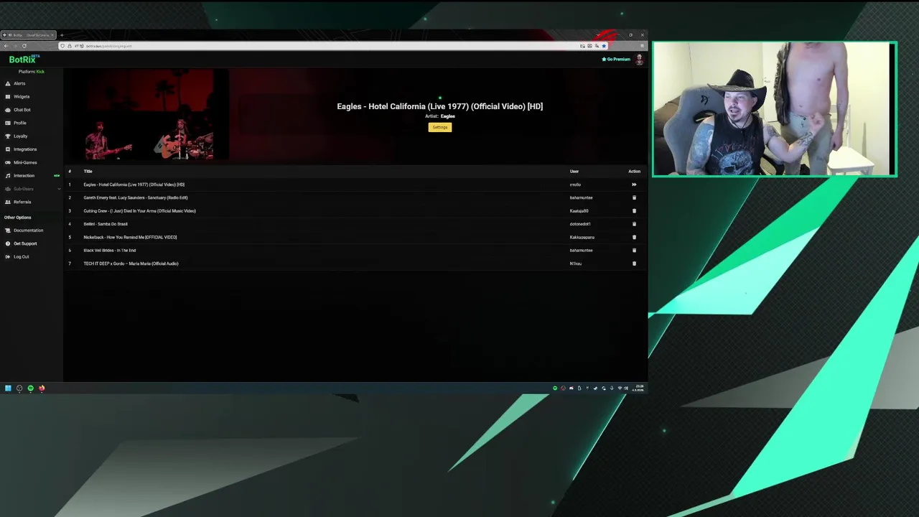This screenshot has height=517, width=919.
Task: Click the Title column header
Action: 88,172
